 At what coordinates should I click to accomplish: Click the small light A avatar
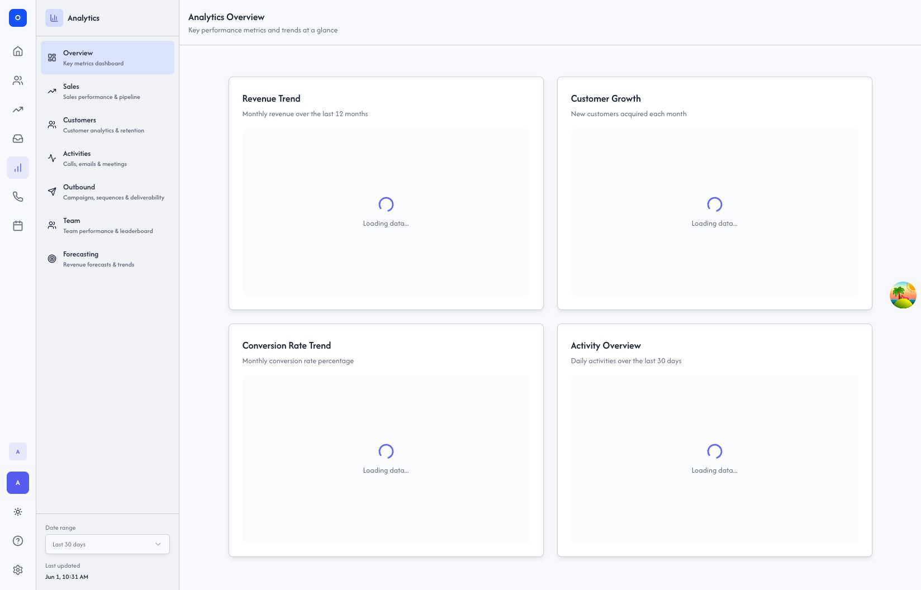pos(18,451)
